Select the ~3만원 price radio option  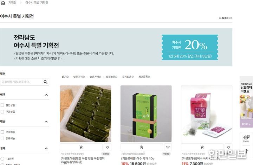[2, 159]
